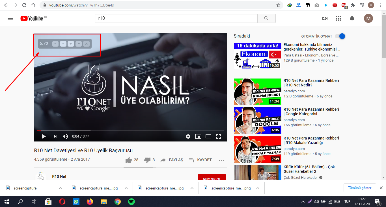The image size is (386, 207).
Task: Like the video with thumbs up
Action: pos(129,160)
